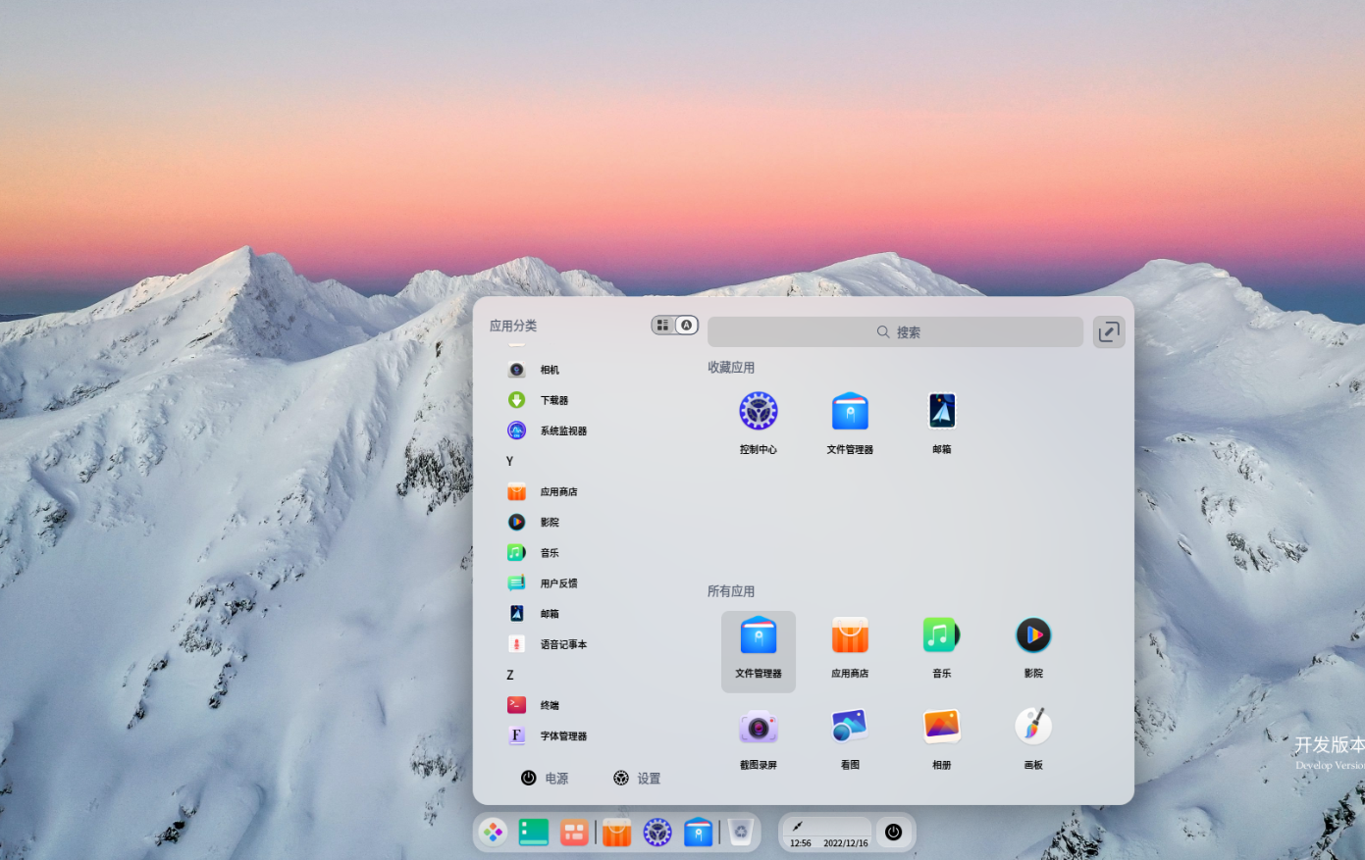Select 邮箱 under favorites section
The image size is (1365, 860).
(940, 410)
